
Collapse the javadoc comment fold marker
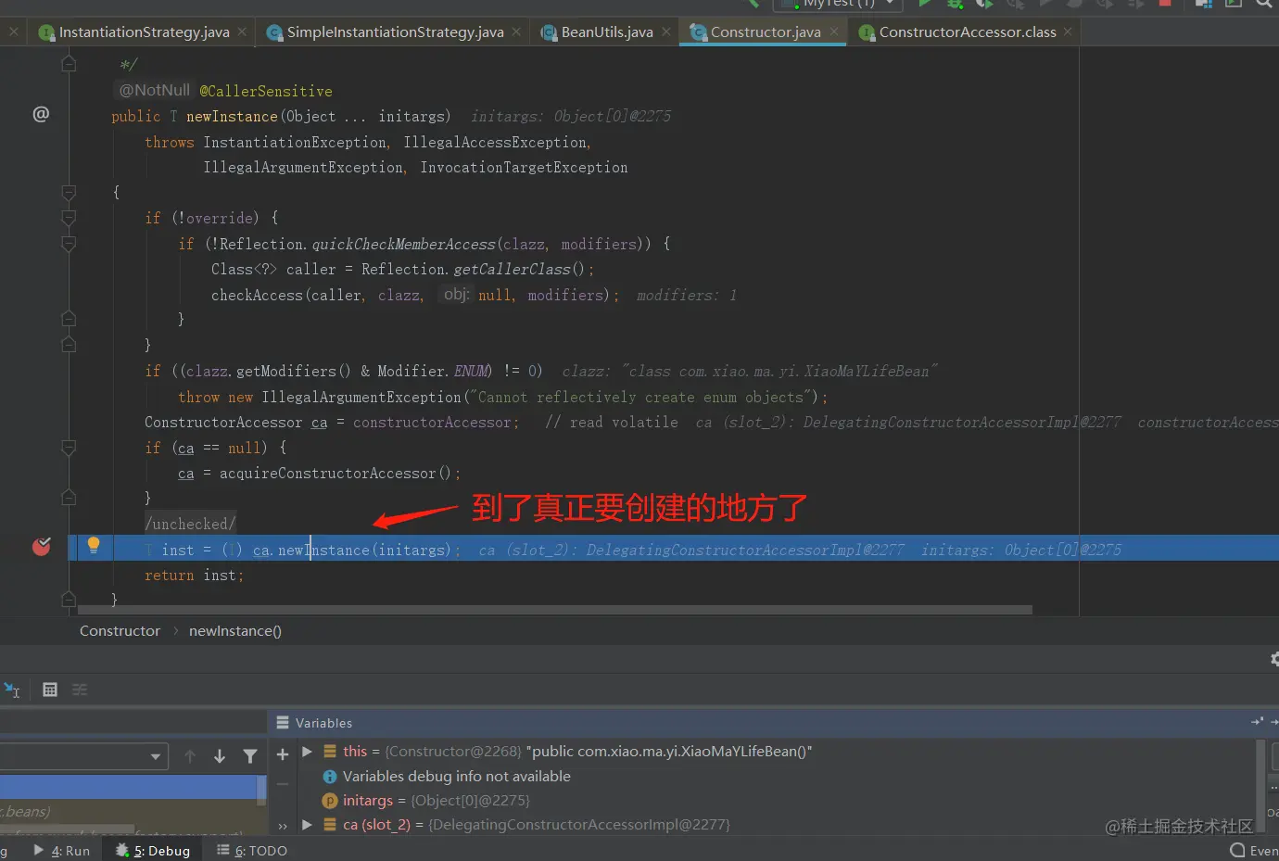tap(69, 64)
